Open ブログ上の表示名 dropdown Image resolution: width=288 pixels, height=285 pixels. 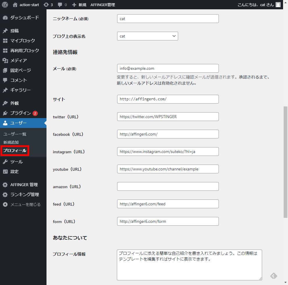click(148, 36)
